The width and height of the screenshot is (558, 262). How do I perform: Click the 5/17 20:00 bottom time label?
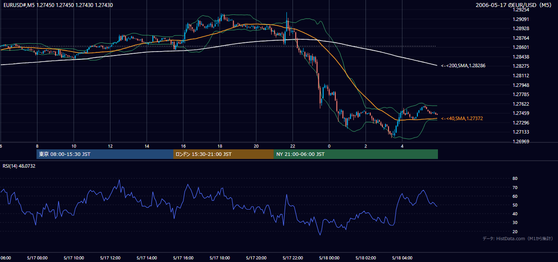(x=256, y=258)
